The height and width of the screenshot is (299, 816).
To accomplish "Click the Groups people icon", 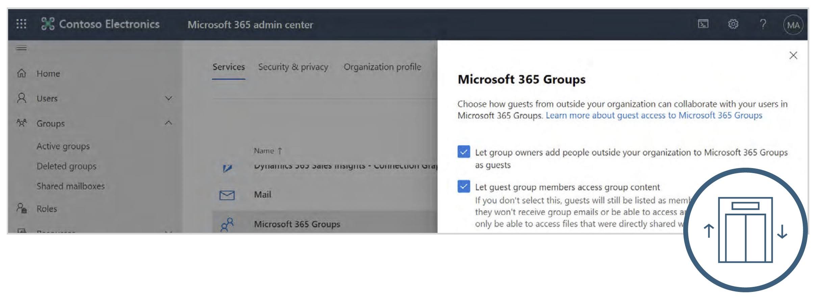I will coord(21,123).
